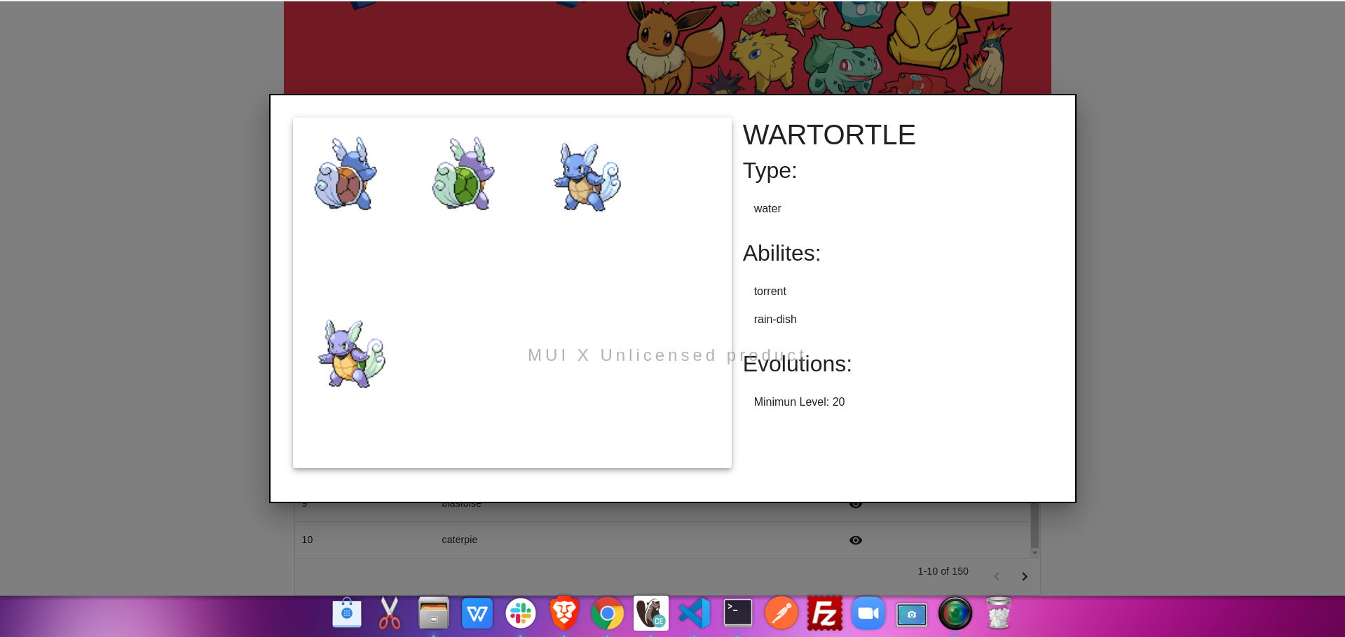The height and width of the screenshot is (637, 1345).
Task: Open Zoom from the dock
Action: (x=868, y=613)
